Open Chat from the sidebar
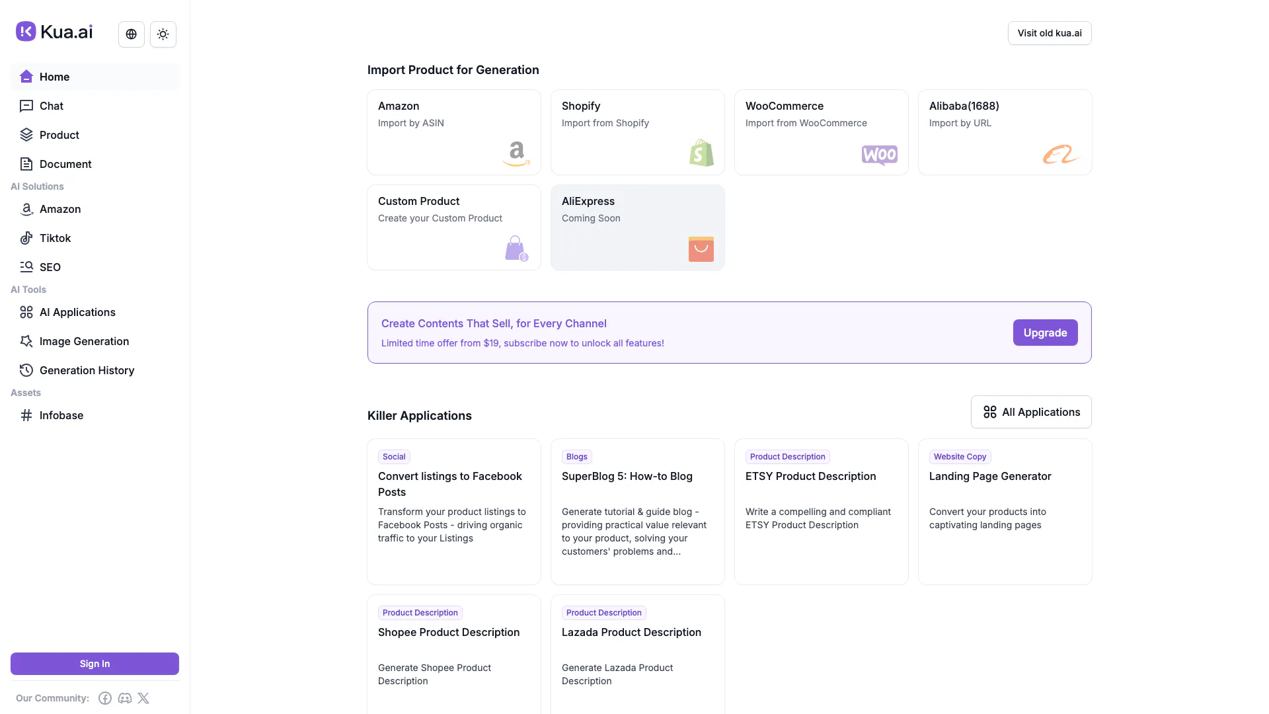The height and width of the screenshot is (714, 1269). [52, 106]
